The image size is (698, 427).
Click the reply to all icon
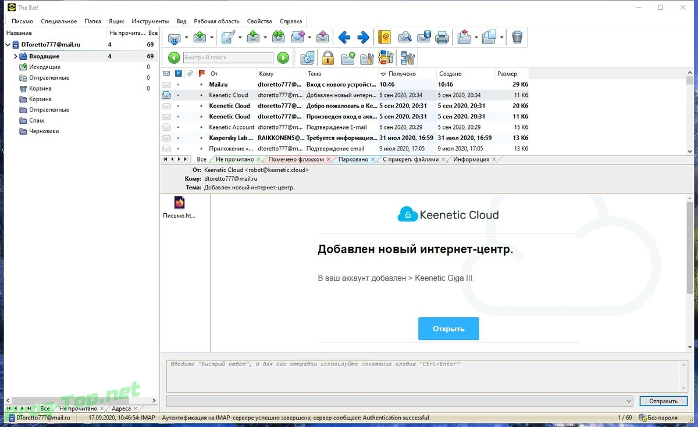(x=278, y=38)
